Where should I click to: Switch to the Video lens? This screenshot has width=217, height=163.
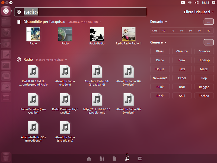click(140, 158)
